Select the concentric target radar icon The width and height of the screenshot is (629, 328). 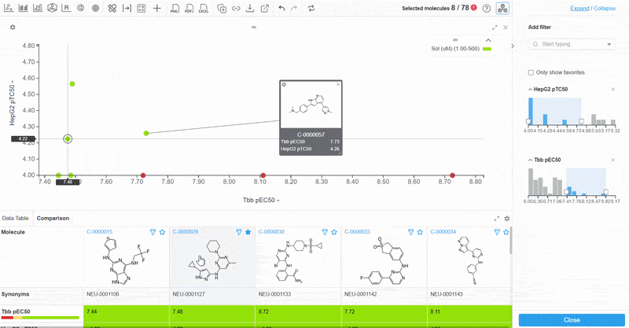coord(95,8)
